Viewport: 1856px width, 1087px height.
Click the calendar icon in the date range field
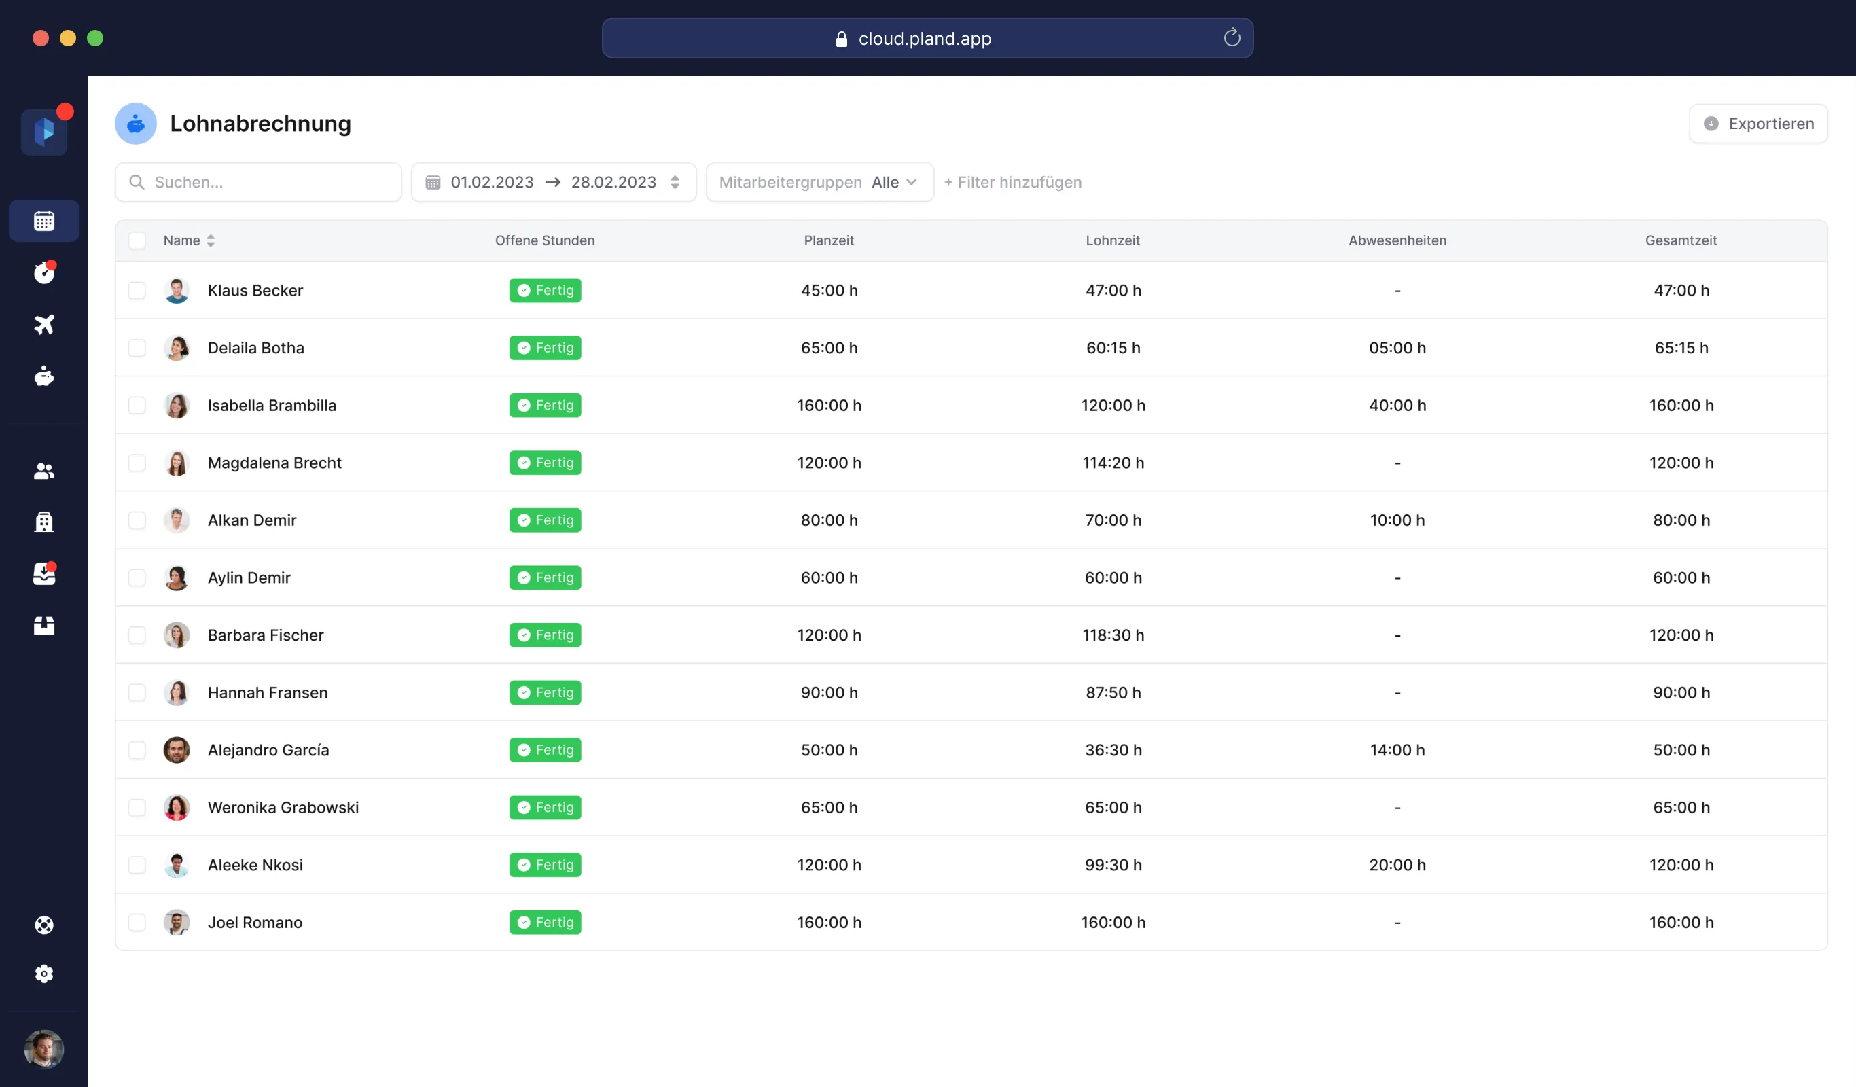tap(433, 182)
